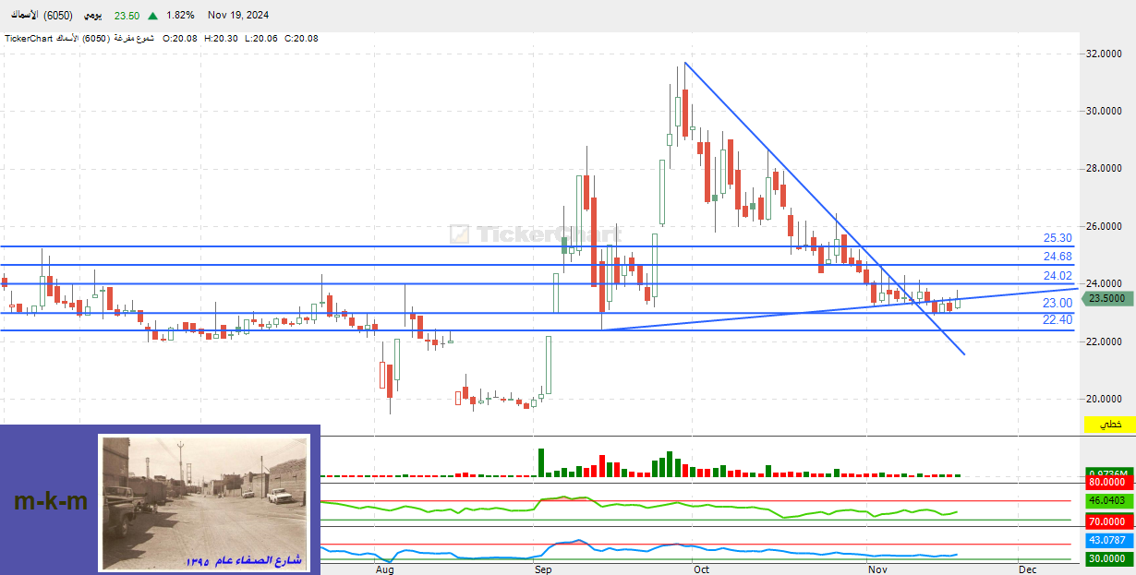Click the Aug label on time axis
1136x575 pixels.
(x=385, y=569)
